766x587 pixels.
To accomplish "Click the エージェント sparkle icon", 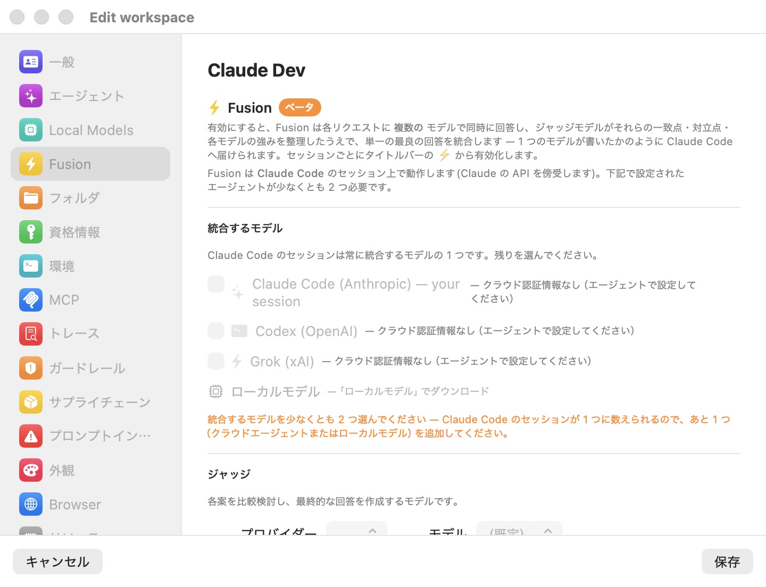I will click(31, 96).
